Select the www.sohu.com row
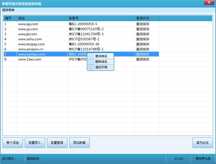This screenshot has height=164, width=216. point(30,39)
